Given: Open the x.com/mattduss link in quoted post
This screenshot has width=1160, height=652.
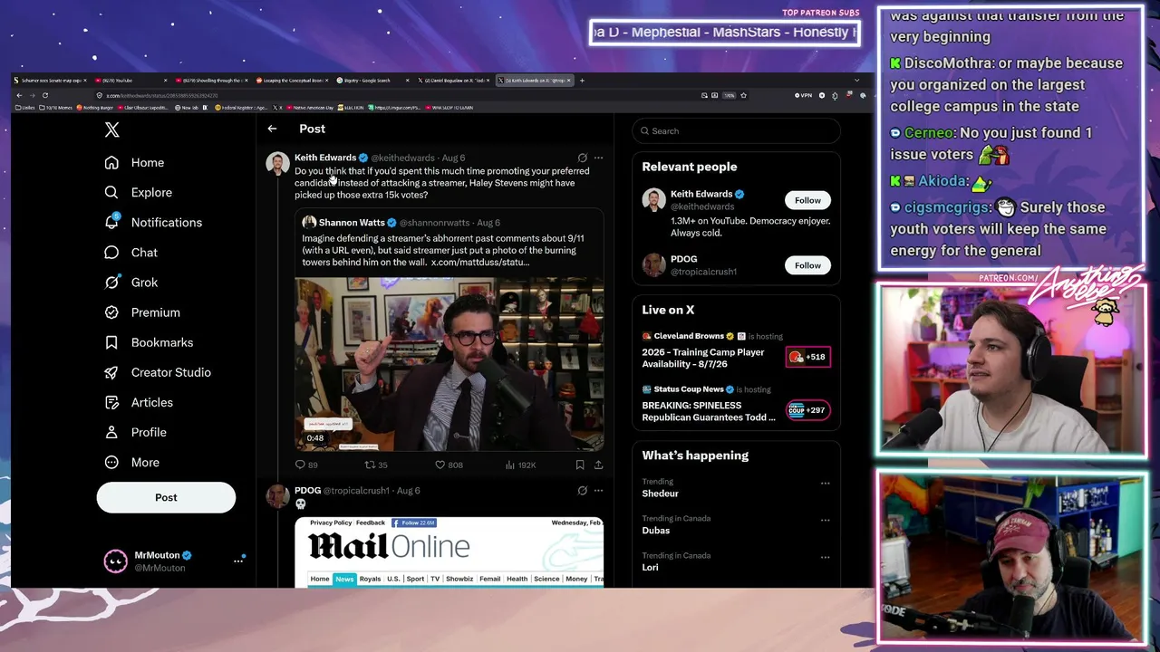Looking at the screenshot, I should [480, 263].
